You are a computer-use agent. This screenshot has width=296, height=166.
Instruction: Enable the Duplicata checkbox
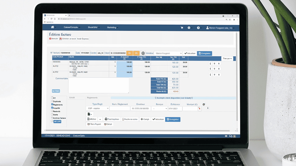pos(52,101)
